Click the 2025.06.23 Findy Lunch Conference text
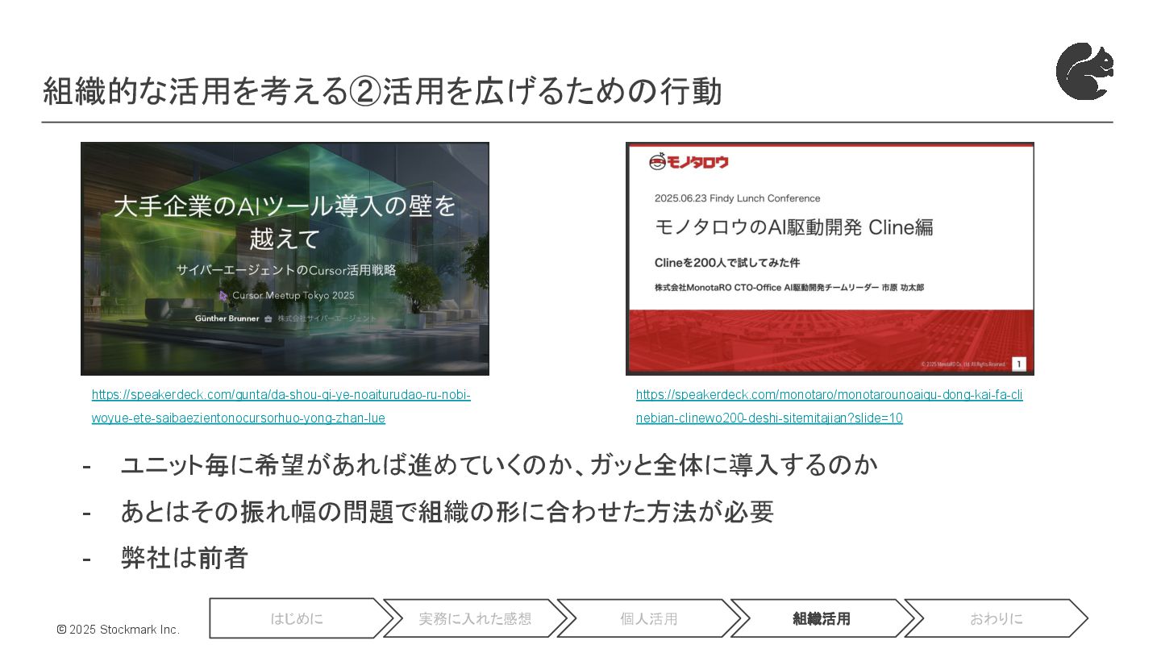The width and height of the screenshot is (1161, 653). pyautogui.click(x=737, y=198)
